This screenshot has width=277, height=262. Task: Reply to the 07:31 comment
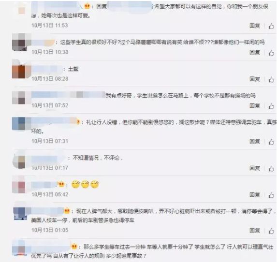tap(255, 141)
